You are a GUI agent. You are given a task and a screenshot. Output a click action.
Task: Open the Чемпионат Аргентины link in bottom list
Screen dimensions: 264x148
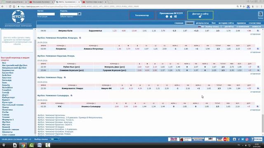click(51, 115)
